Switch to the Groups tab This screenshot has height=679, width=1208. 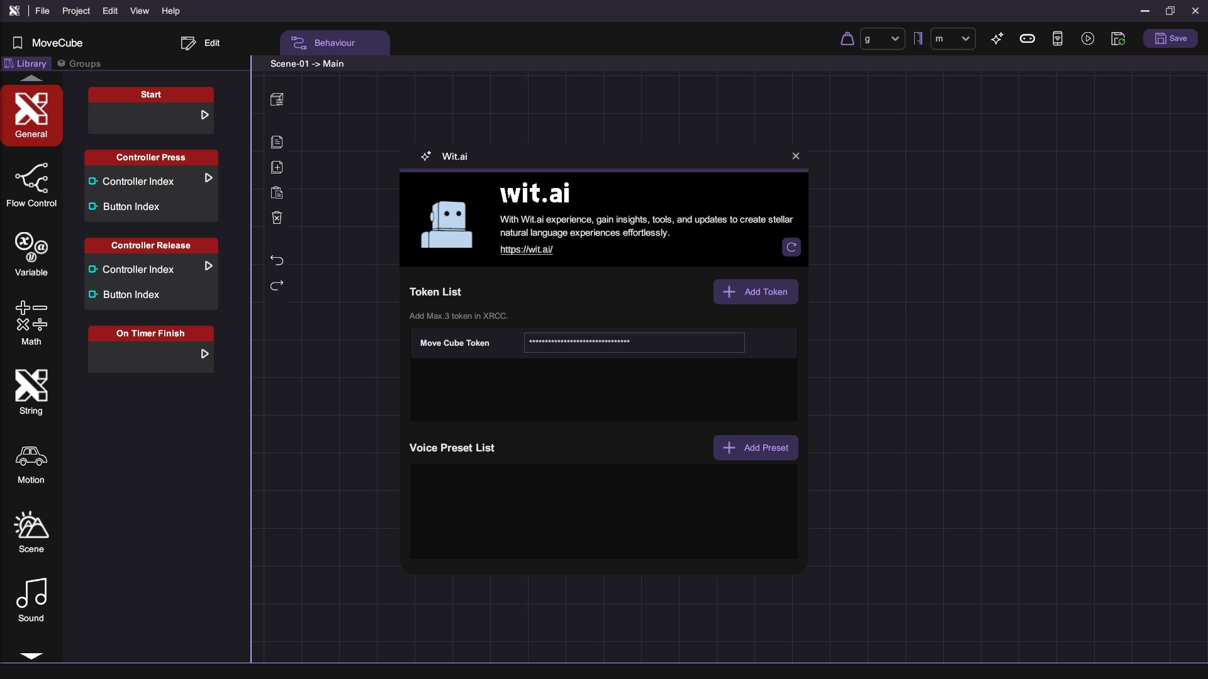79,63
